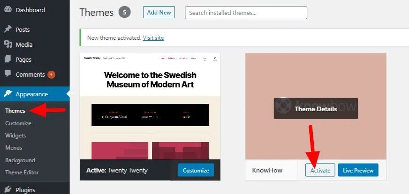
Task: Open the Theme Editor
Action: tap(22, 172)
